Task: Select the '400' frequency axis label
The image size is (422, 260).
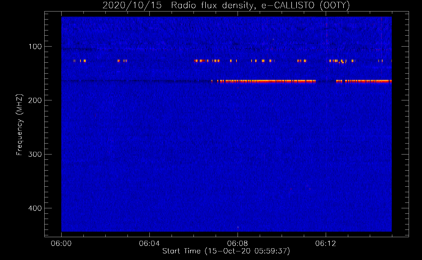Action: 35,208
